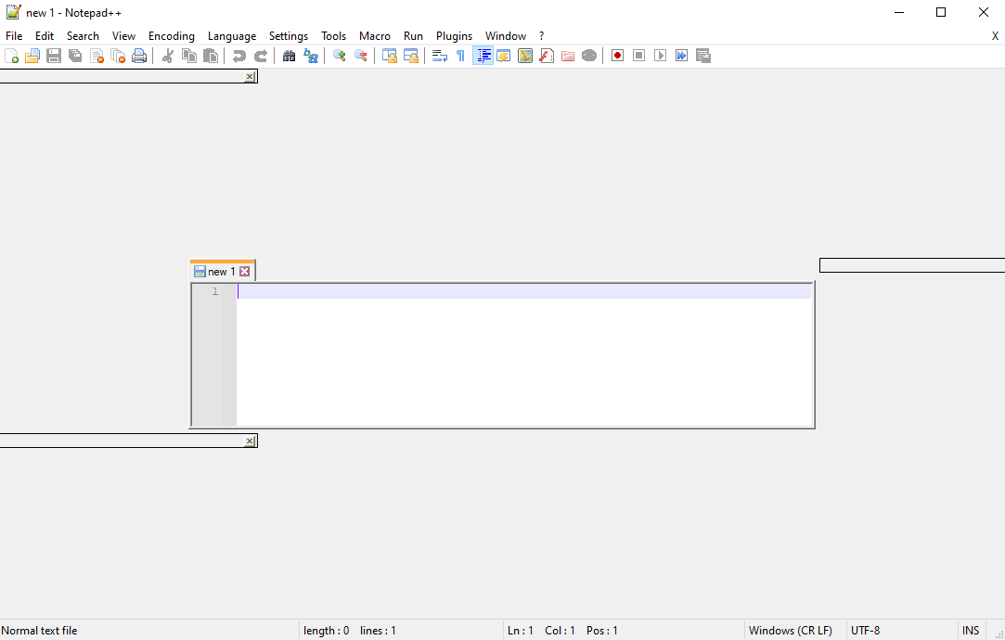Open the Run menu
Viewport: 1005px width, 640px height.
[x=413, y=36]
